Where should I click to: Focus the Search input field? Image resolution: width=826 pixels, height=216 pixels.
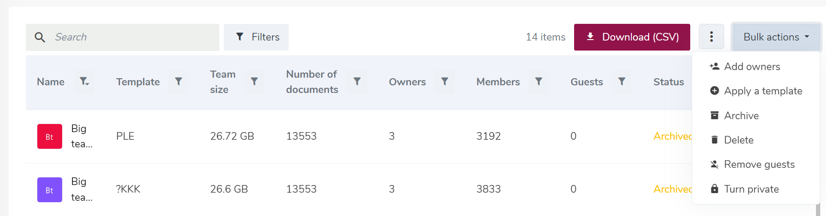point(122,37)
